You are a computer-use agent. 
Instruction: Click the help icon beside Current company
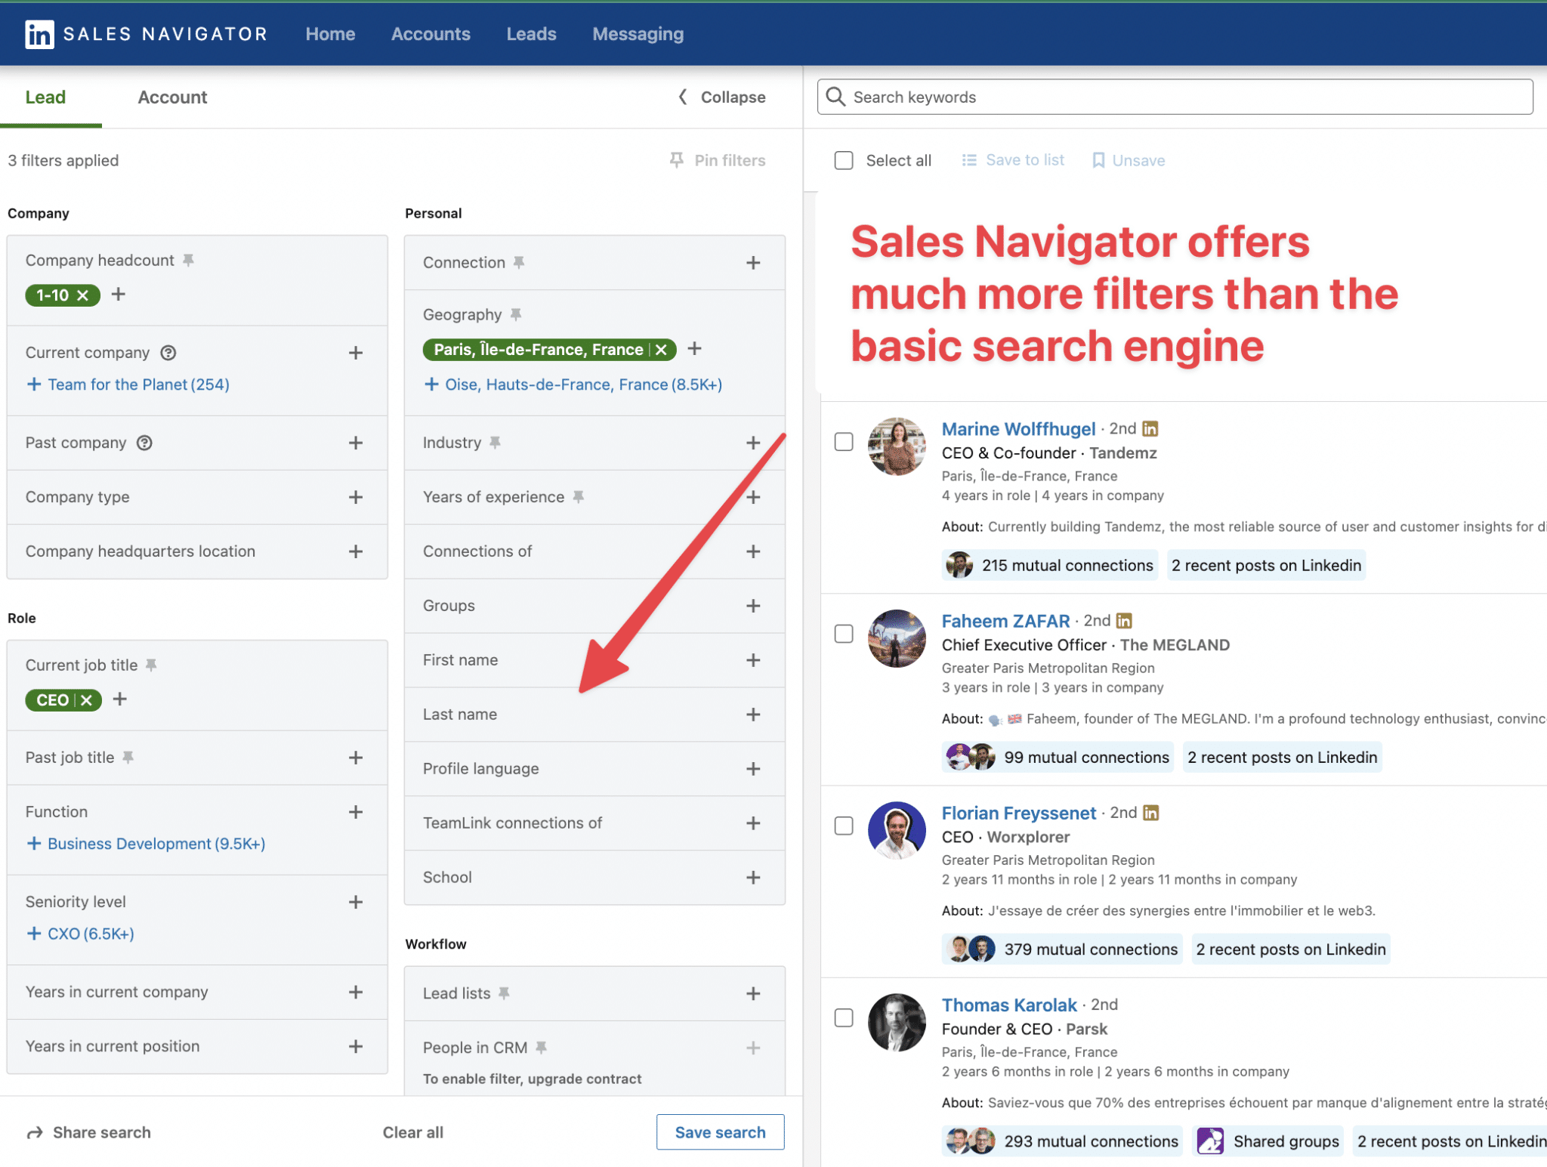pos(168,352)
